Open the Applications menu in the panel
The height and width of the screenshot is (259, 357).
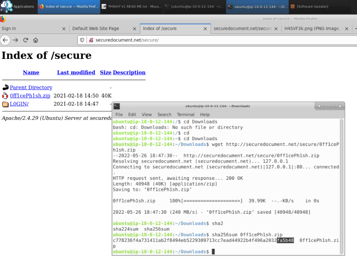[20, 6]
